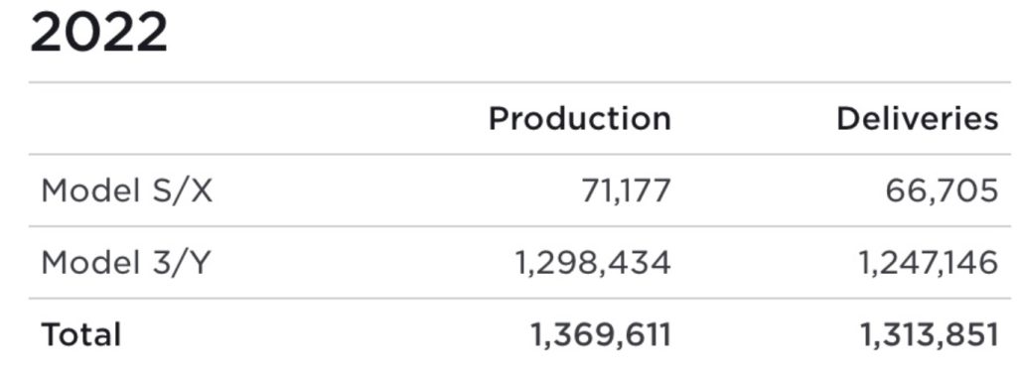Viewport: 1017px width, 377px height.
Task: Select Model 3/Y production value 1,298,434
Action: (593, 264)
